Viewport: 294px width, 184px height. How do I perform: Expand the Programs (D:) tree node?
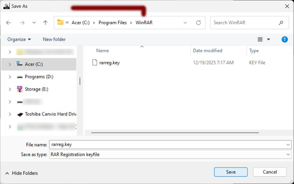(10, 77)
